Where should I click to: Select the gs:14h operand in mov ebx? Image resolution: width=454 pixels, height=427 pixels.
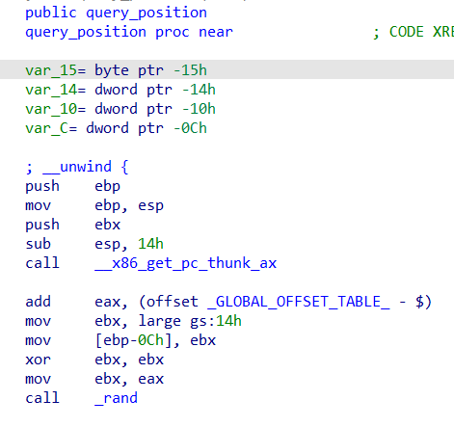[x=216, y=321]
